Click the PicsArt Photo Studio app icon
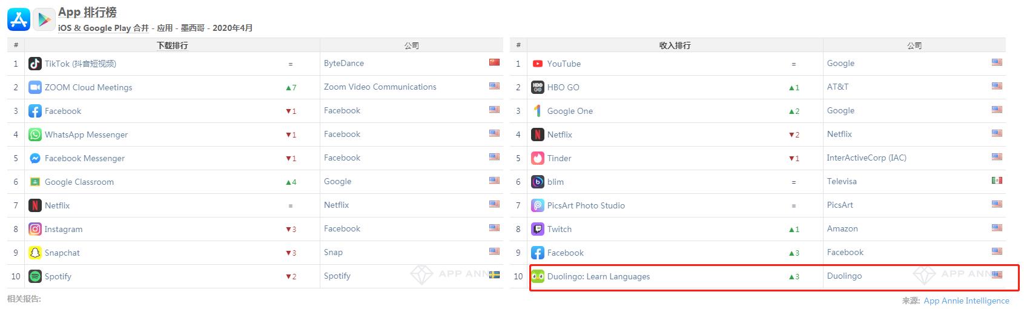Screen dimensions: 1024x309 click(538, 205)
